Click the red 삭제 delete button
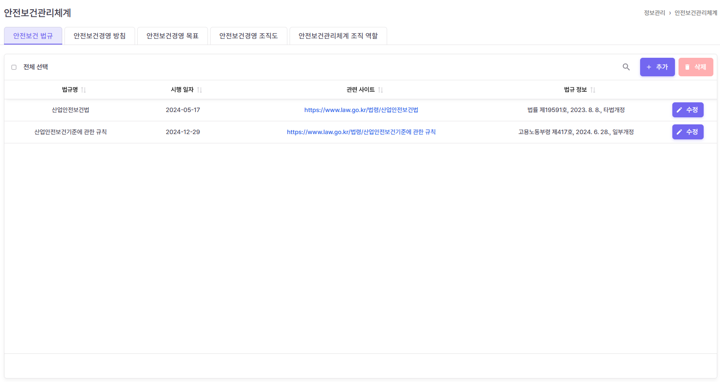The width and height of the screenshot is (720, 382). 695,67
